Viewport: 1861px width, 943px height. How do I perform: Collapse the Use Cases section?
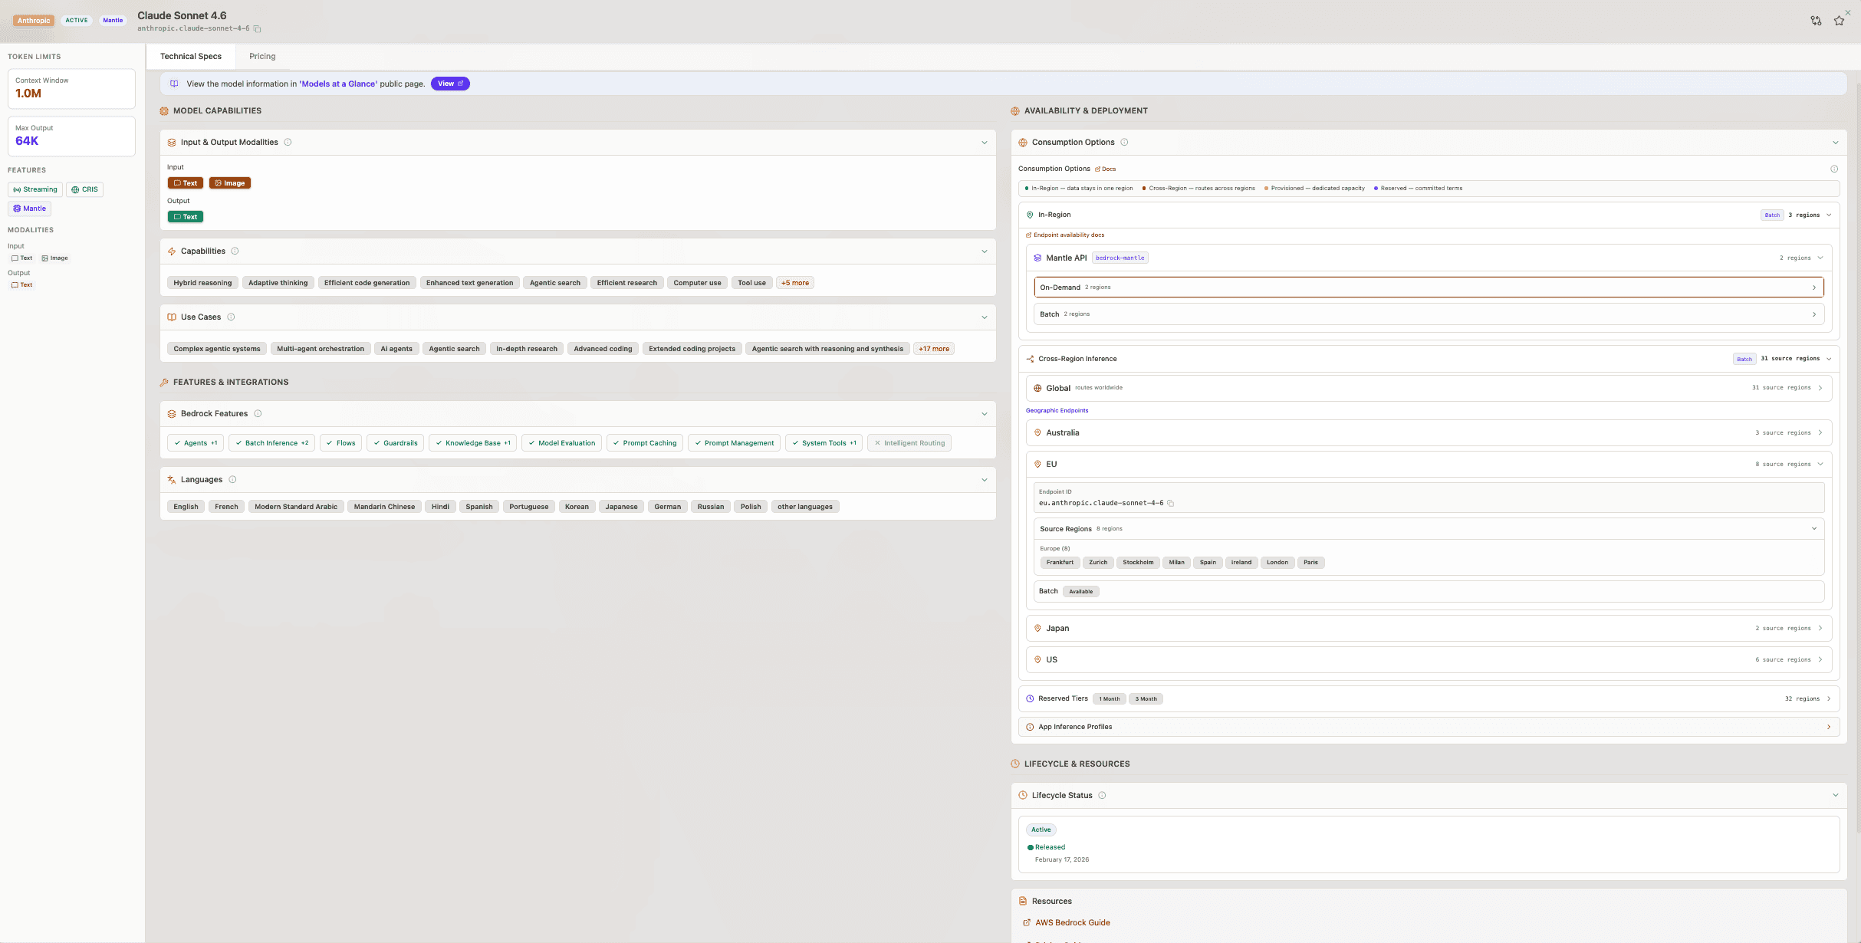985,317
